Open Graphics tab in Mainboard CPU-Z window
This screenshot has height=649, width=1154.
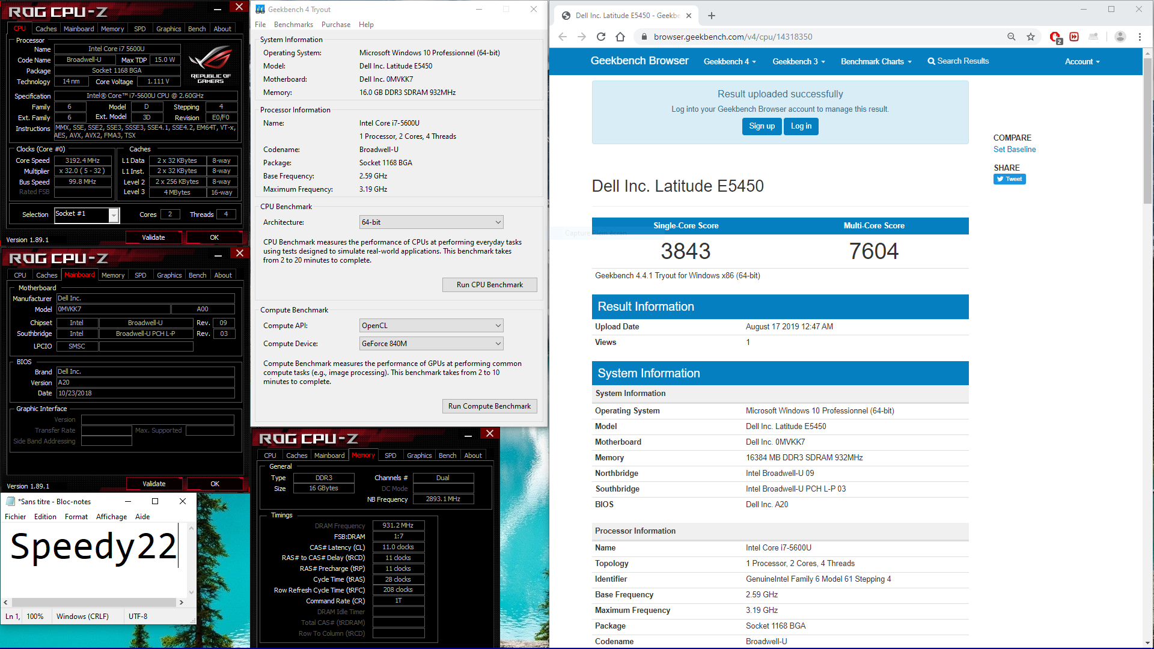tap(169, 275)
